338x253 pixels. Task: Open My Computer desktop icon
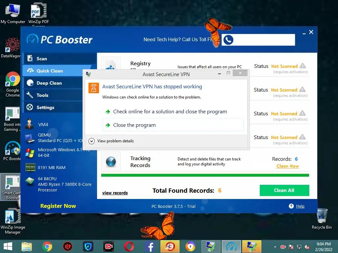coord(13,13)
